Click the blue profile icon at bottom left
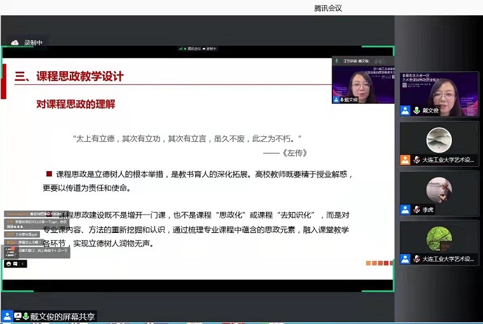The width and height of the screenshot is (483, 324). (x=7, y=316)
